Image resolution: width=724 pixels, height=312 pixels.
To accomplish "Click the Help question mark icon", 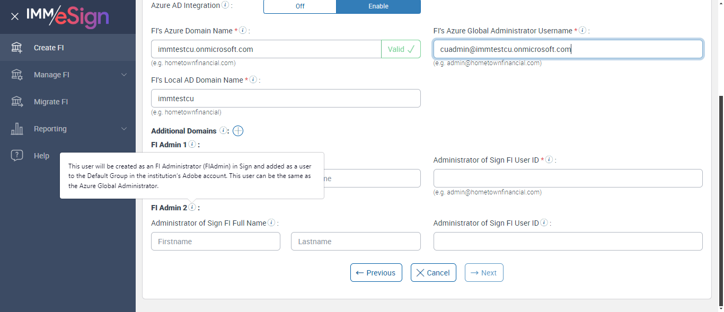I will [x=17, y=156].
